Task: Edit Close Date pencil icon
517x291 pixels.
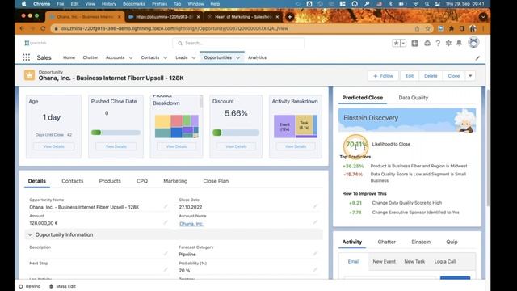Action: click(x=315, y=207)
